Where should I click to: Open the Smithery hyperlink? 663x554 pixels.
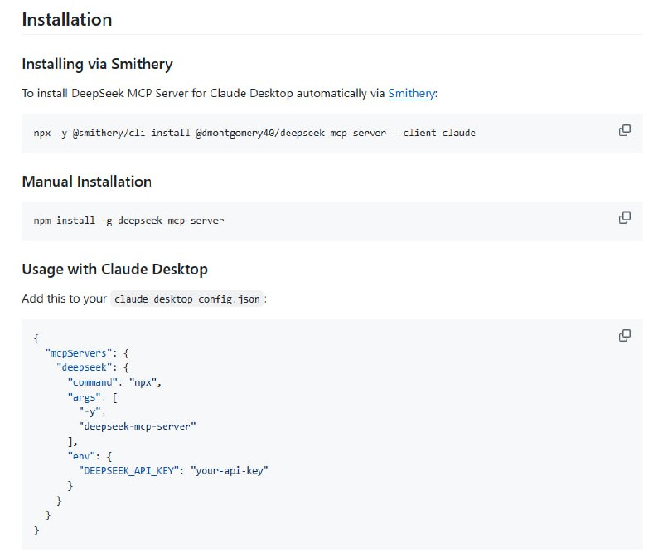click(x=412, y=93)
